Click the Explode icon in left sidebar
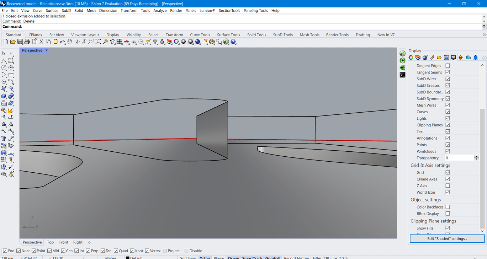The width and height of the screenshot is (487, 259). click(11, 110)
